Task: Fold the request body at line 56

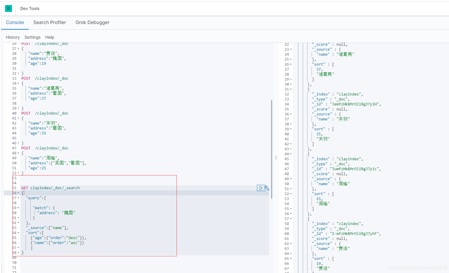Action: click(x=19, y=193)
